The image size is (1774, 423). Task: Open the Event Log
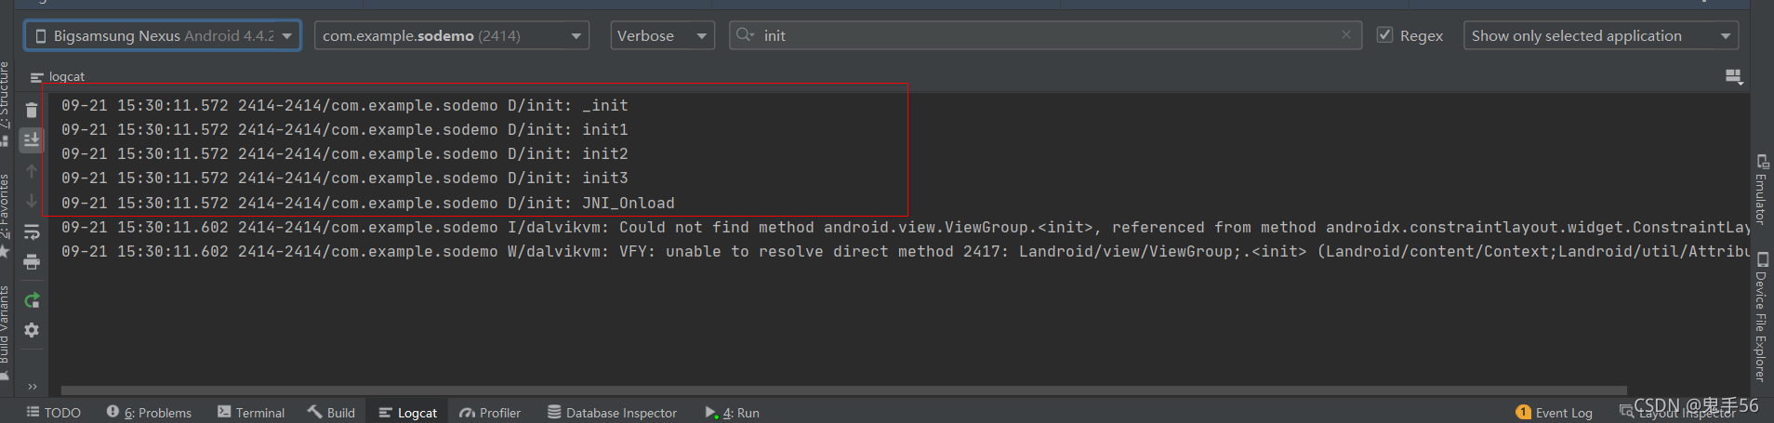(x=1555, y=413)
